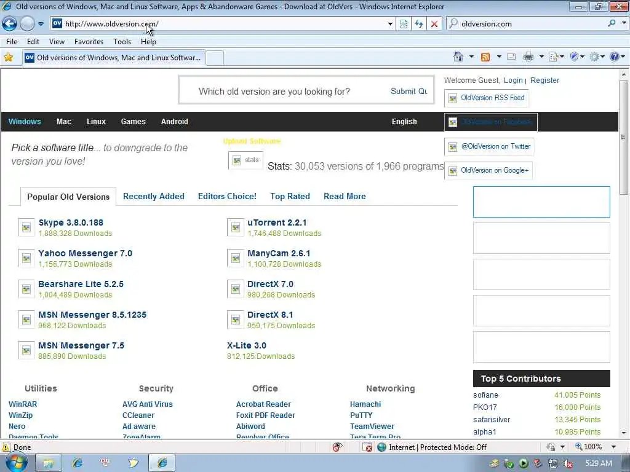The image size is (630, 472).
Task: Select the Mac platform tab
Action: pyautogui.click(x=64, y=122)
